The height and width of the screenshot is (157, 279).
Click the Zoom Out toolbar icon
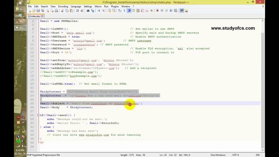103,11
